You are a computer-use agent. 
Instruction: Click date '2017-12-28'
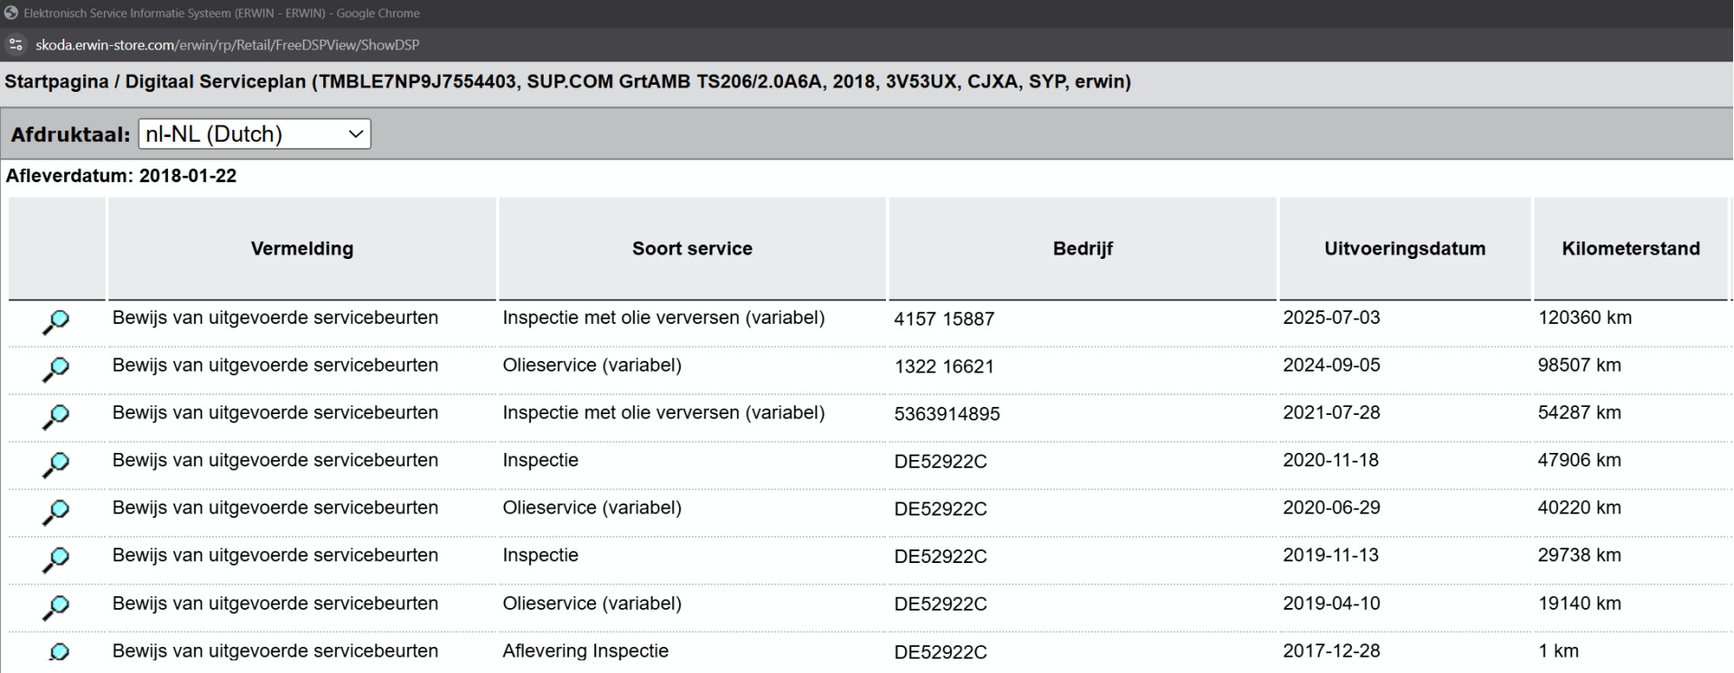pyautogui.click(x=1331, y=651)
